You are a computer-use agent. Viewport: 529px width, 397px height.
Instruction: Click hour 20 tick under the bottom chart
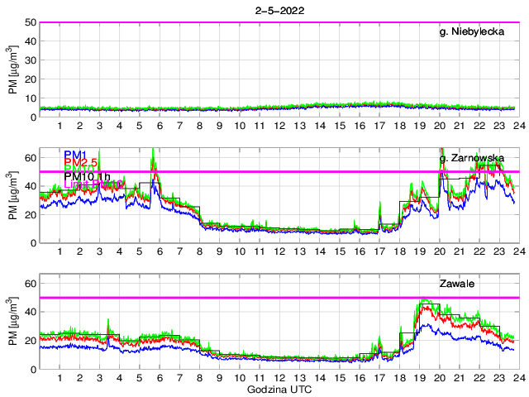pyautogui.click(x=439, y=378)
